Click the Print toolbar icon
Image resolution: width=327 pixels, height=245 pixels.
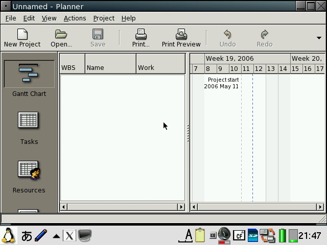click(141, 38)
